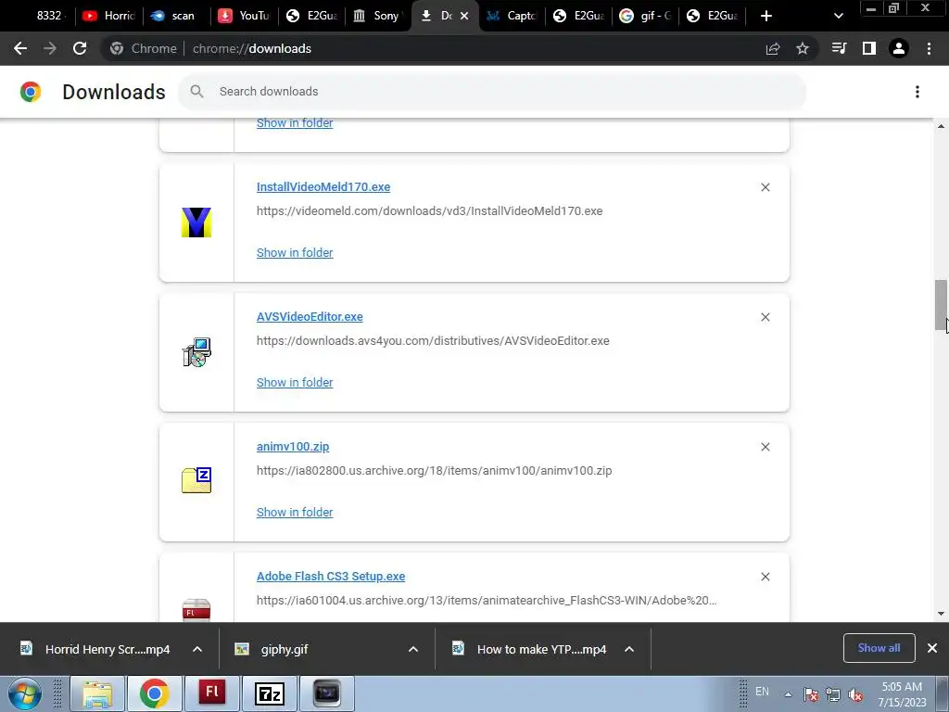Expand the tab search dropdown arrow
This screenshot has height=712, width=949.
tap(838, 16)
